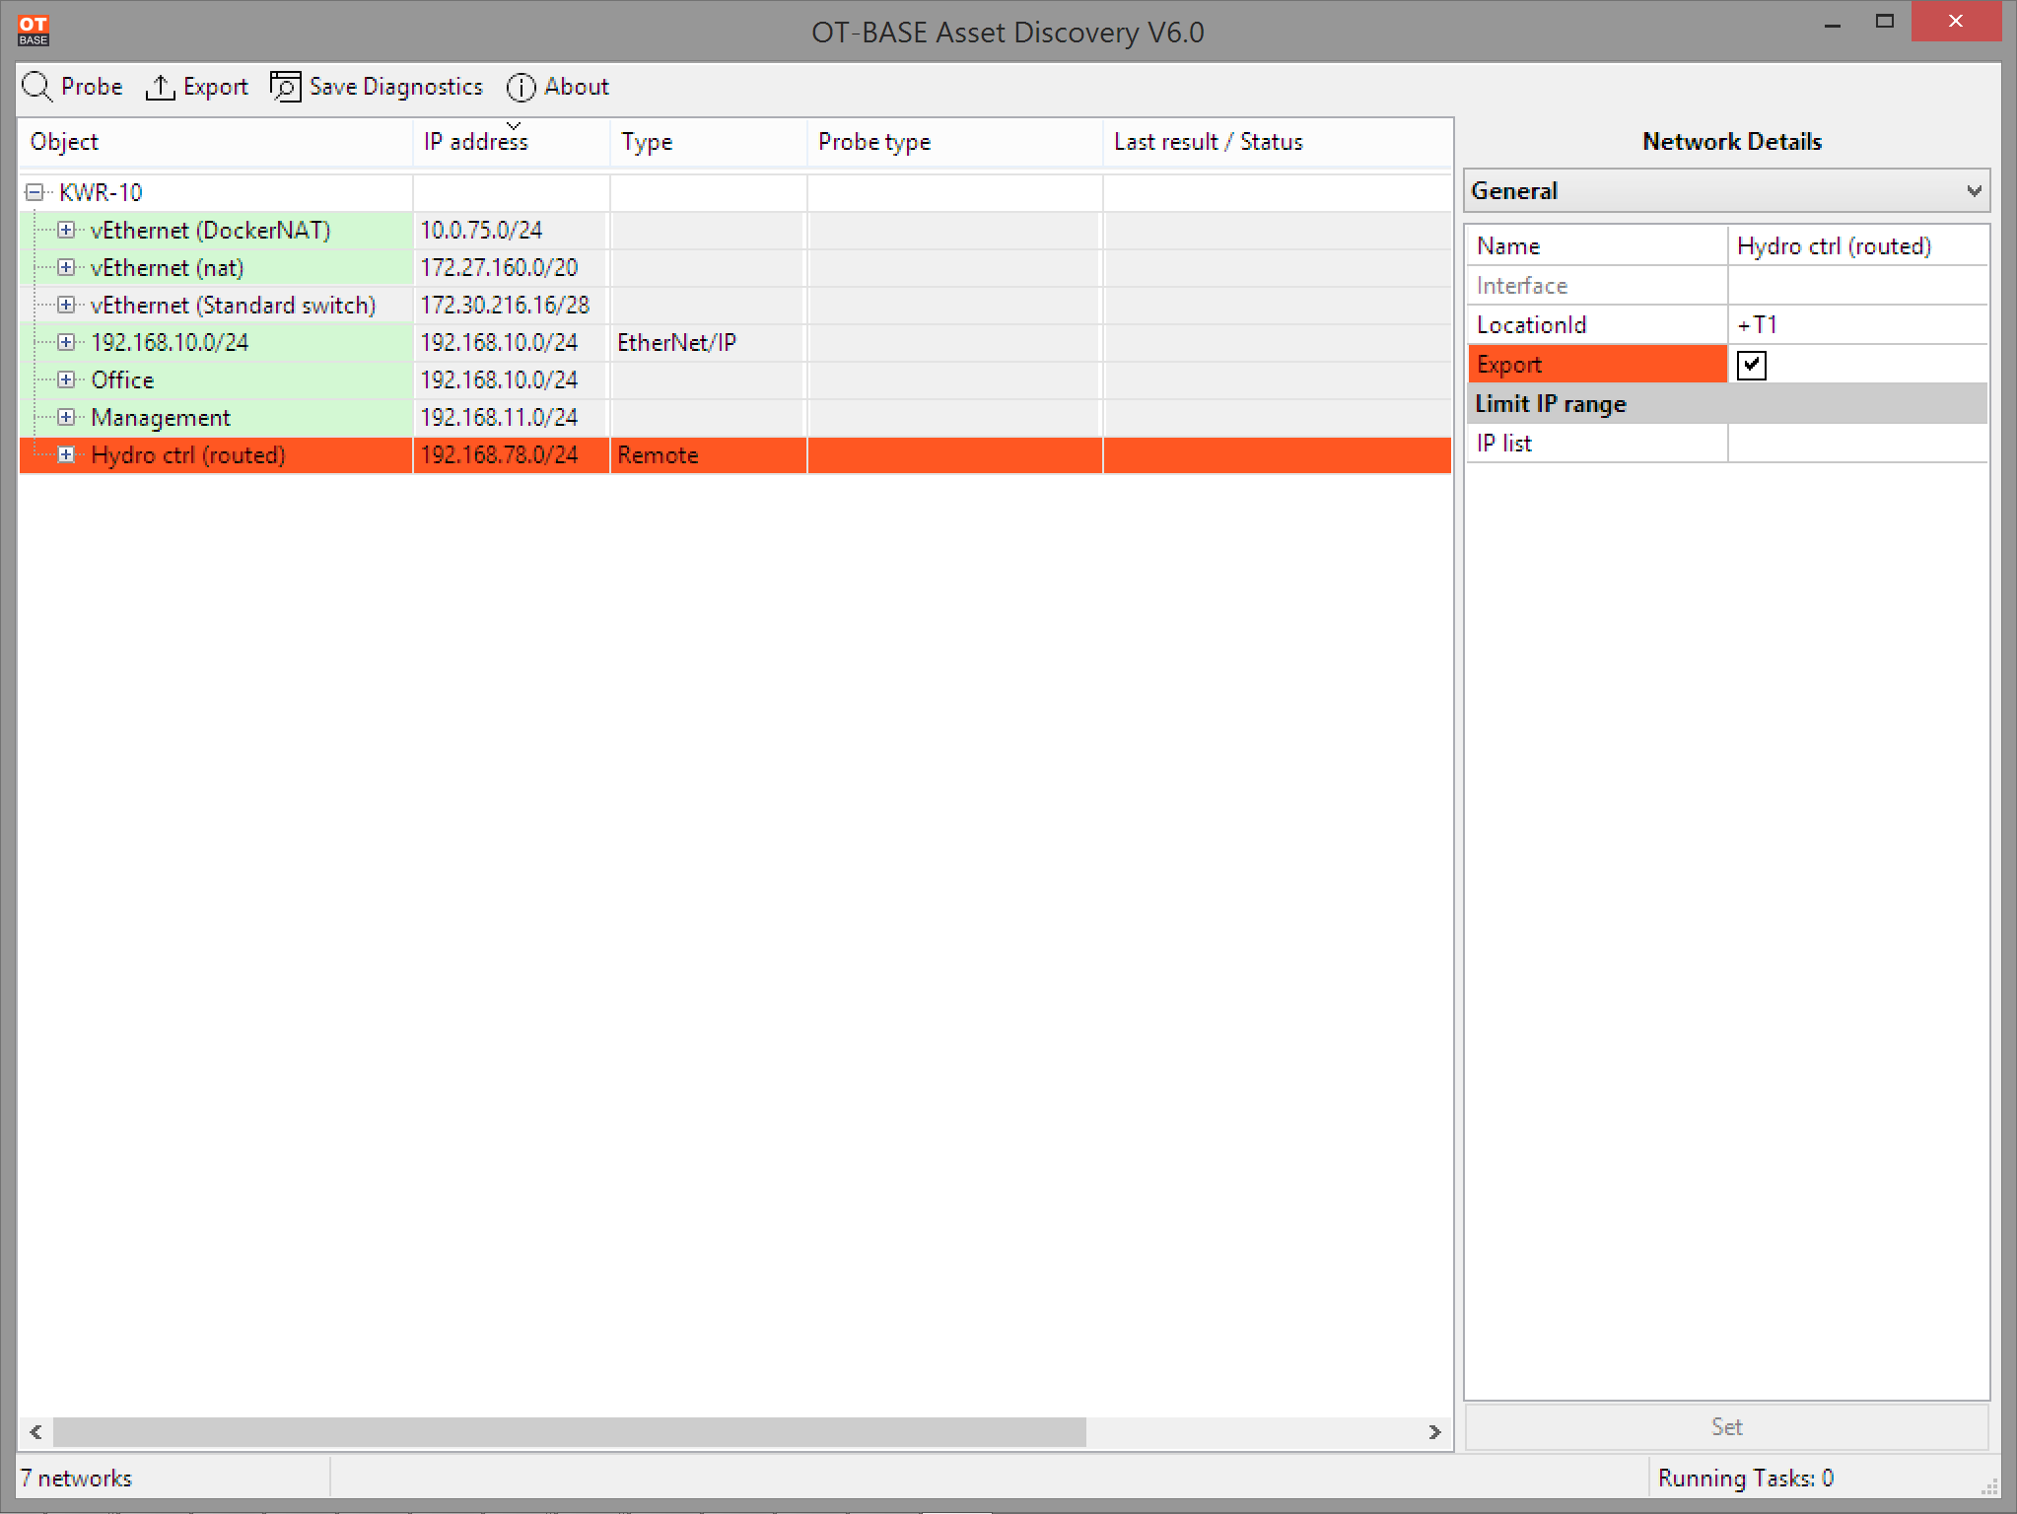Click the scrollbar right arrow
The image size is (2017, 1514).
tap(1435, 1432)
